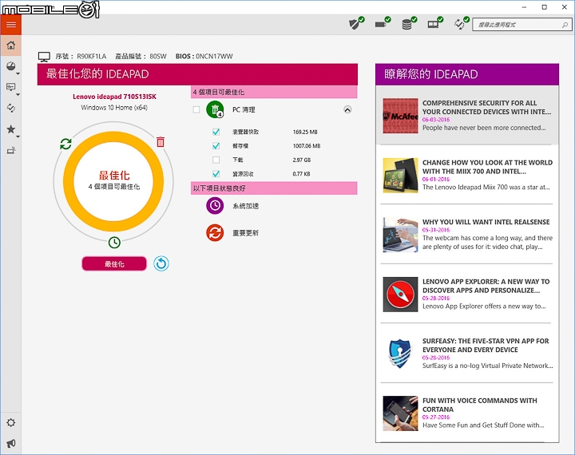The image size is (575, 455).
Task: Click the blue restore circular arrow icon
Action: [x=161, y=263]
